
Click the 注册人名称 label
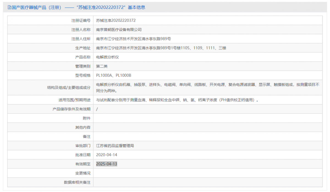pyautogui.click(x=81, y=30)
